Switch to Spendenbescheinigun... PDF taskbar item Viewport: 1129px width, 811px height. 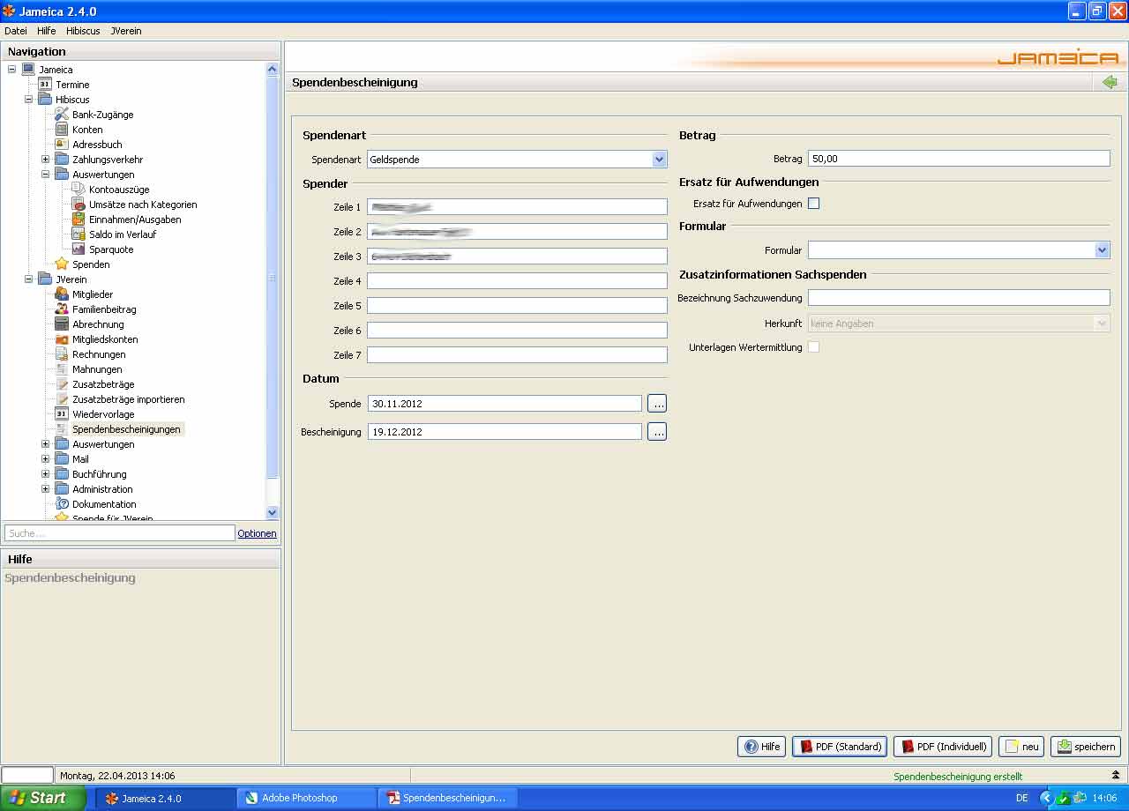[x=448, y=798]
